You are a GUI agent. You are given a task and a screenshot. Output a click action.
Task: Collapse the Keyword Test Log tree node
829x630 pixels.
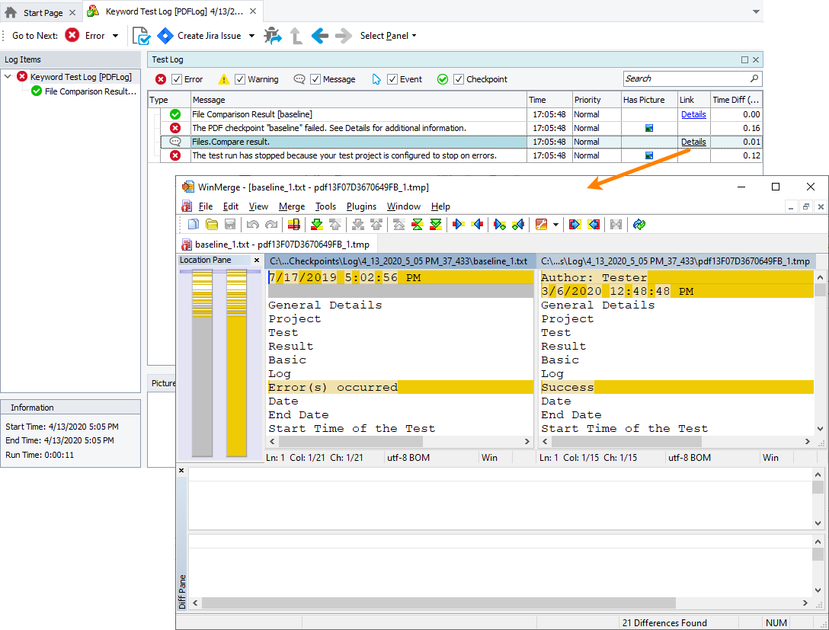click(x=8, y=77)
